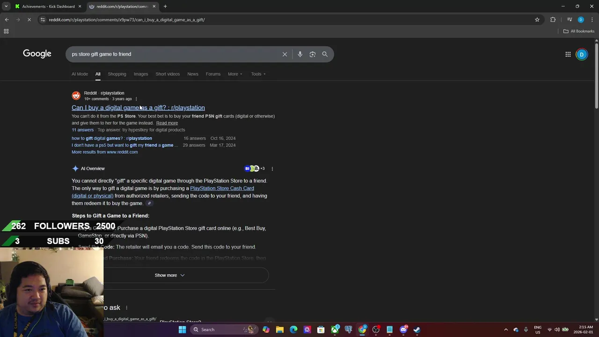
Task: Click the AI Overview source icons +3
Action: click(255, 168)
